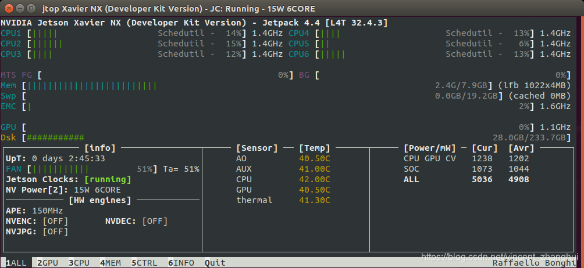Screen dimensions: 584x268
Task: Click the UpT uptime value 2:45:33
Action: coord(87,159)
